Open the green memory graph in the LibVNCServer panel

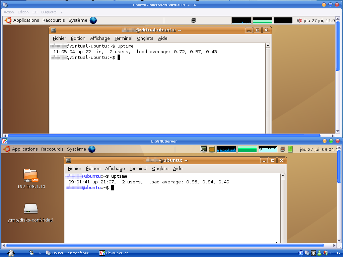tap(247, 149)
